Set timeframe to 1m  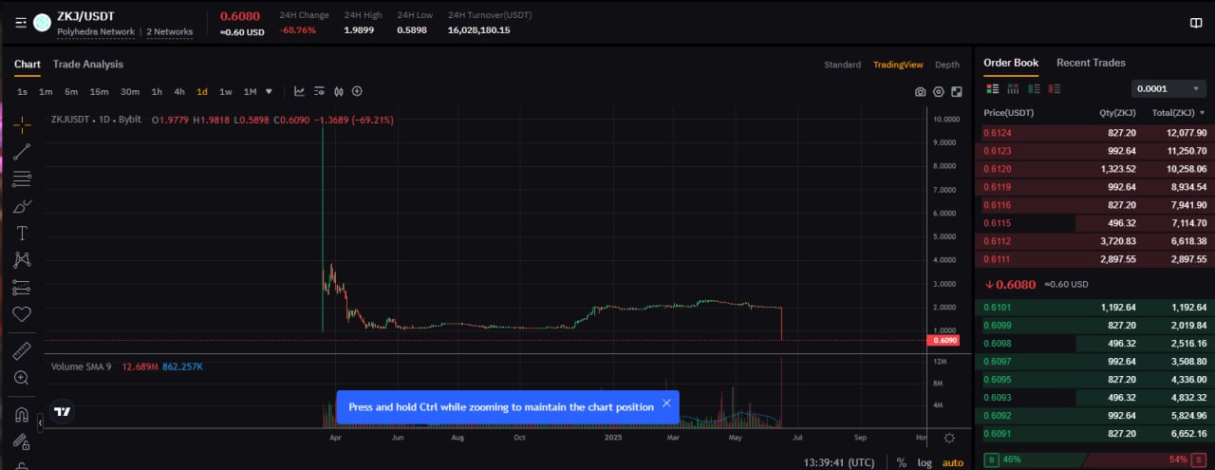(x=46, y=92)
